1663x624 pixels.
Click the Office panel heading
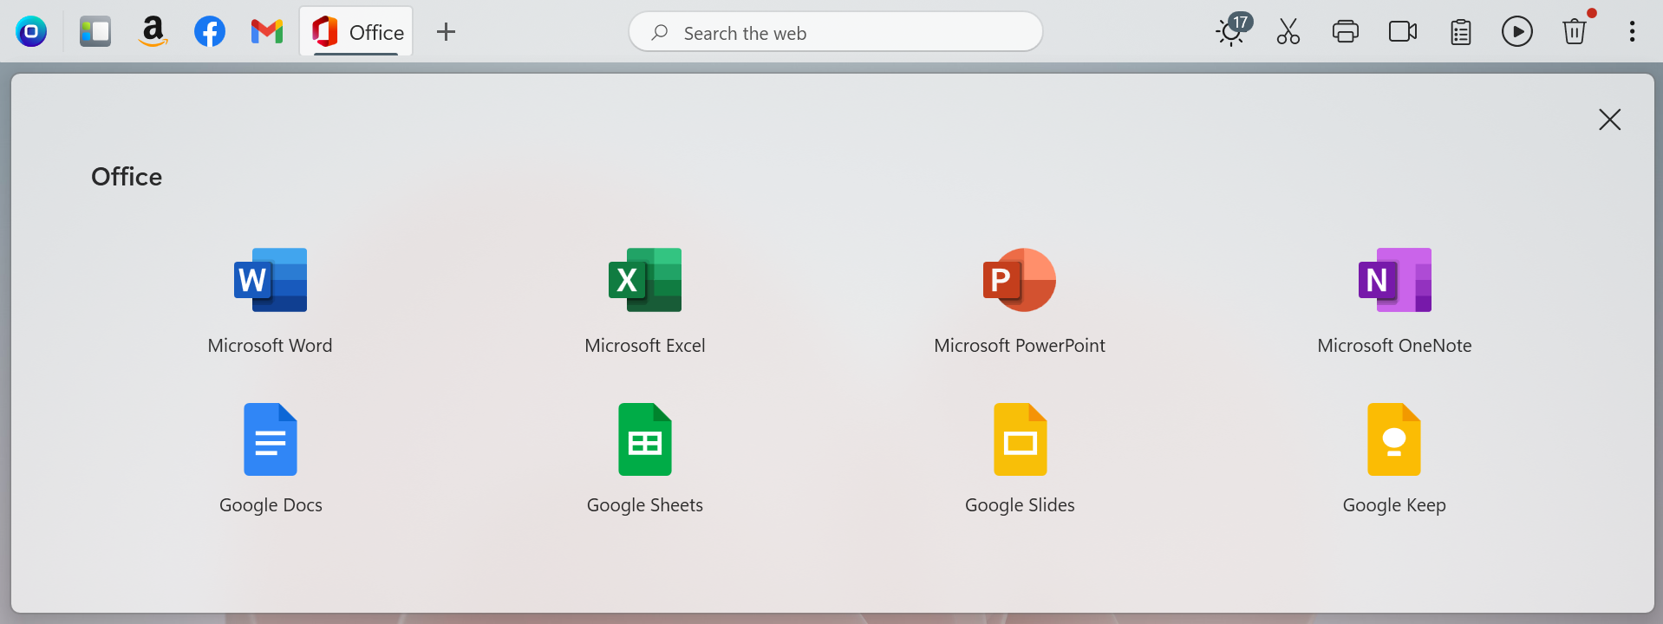[127, 177]
